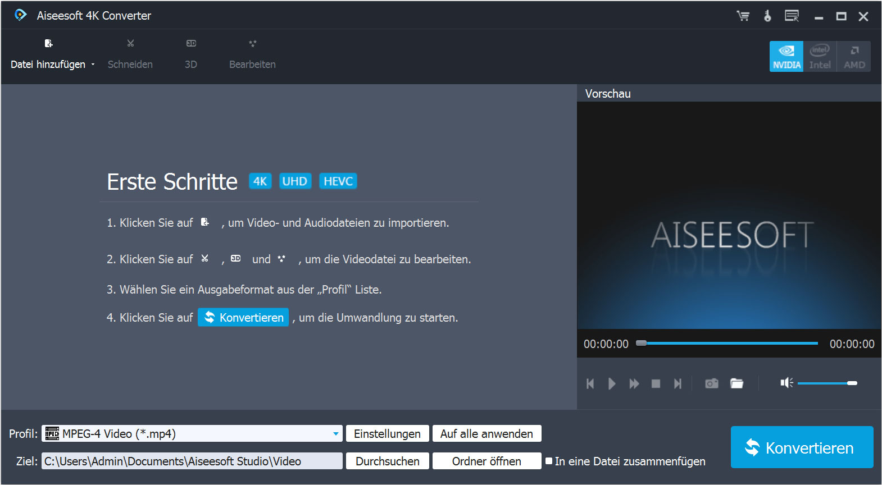This screenshot has height=485, width=882.
Task: Click Datei hinzufügen to add files
Action: (x=48, y=54)
